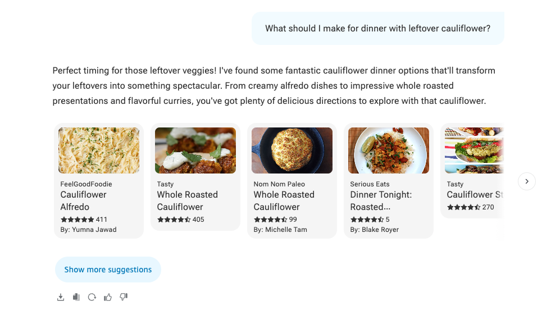
Task: Click the Cauliflower Alfredo pasta thumbnail
Action: pyautogui.click(x=99, y=150)
